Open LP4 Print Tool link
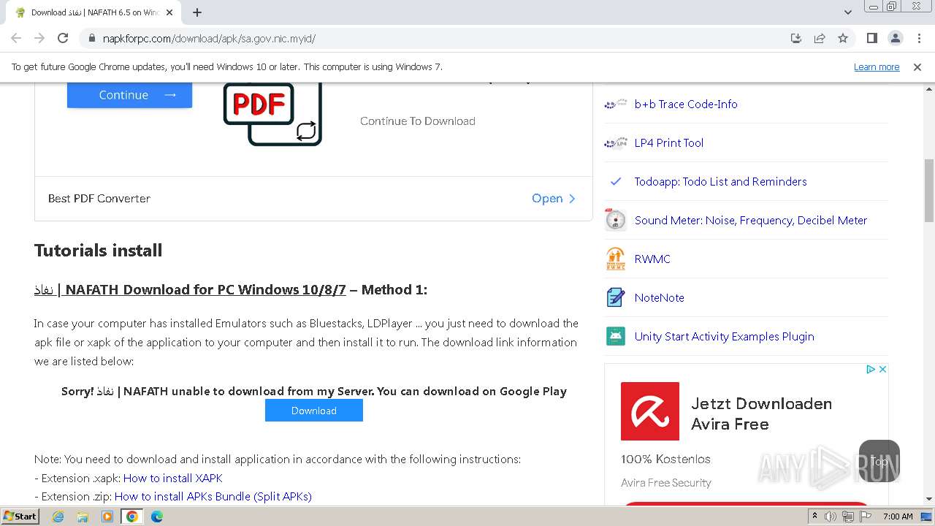This screenshot has width=935, height=526. (669, 142)
